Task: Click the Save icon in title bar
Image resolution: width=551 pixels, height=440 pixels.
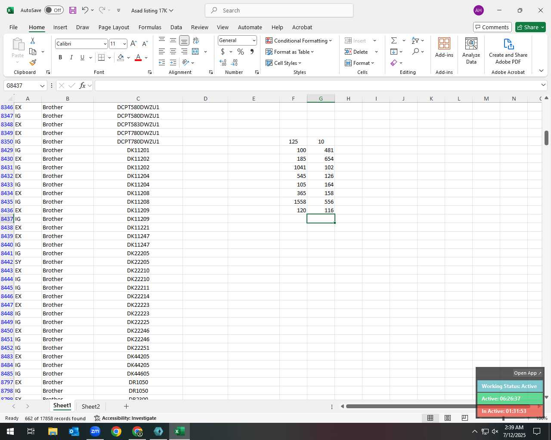Action: (x=72, y=10)
